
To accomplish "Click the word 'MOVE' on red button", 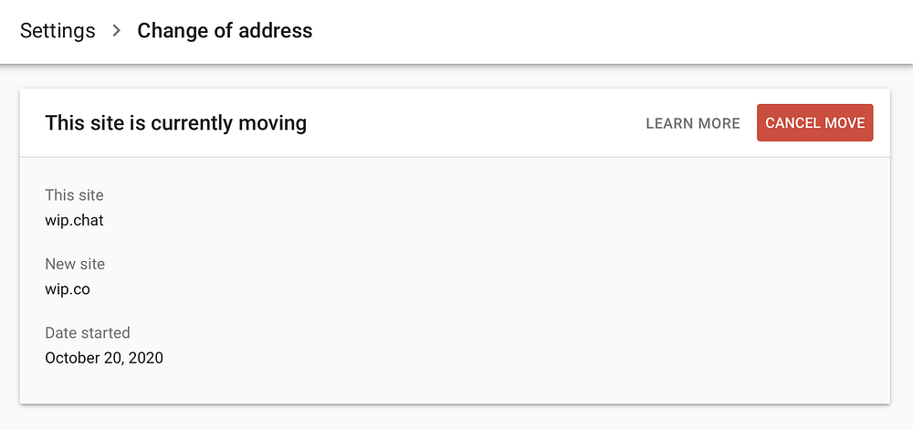I will (x=845, y=123).
